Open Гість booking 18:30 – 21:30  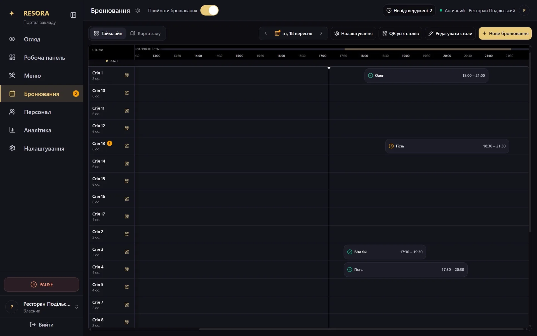pos(447,146)
